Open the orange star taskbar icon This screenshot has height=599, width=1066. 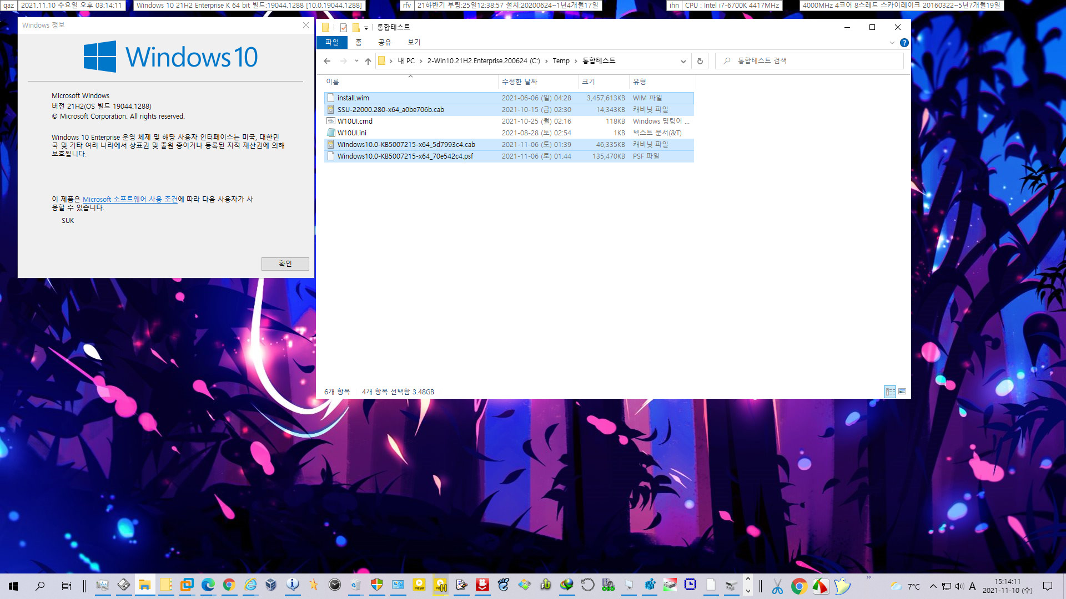click(314, 585)
